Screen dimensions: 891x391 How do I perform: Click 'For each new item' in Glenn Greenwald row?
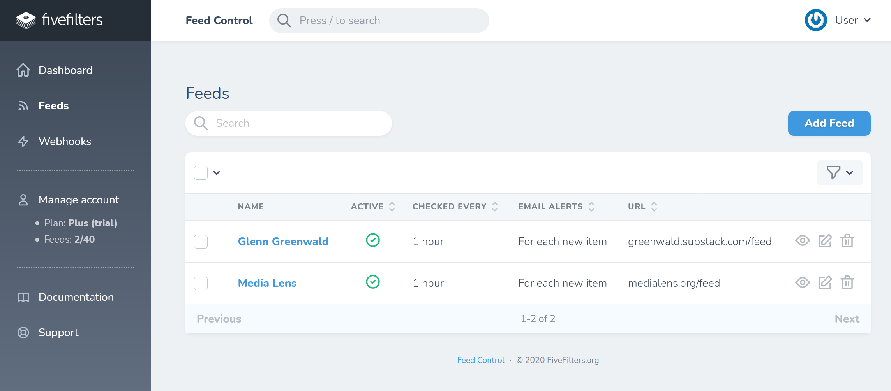(x=563, y=242)
